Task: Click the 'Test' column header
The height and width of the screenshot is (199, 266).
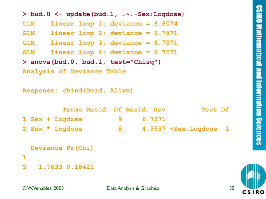Action: coord(209,110)
